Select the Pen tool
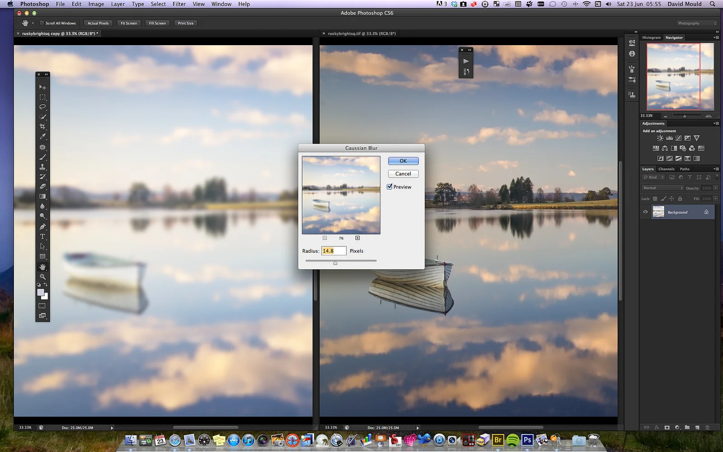 pyautogui.click(x=42, y=226)
